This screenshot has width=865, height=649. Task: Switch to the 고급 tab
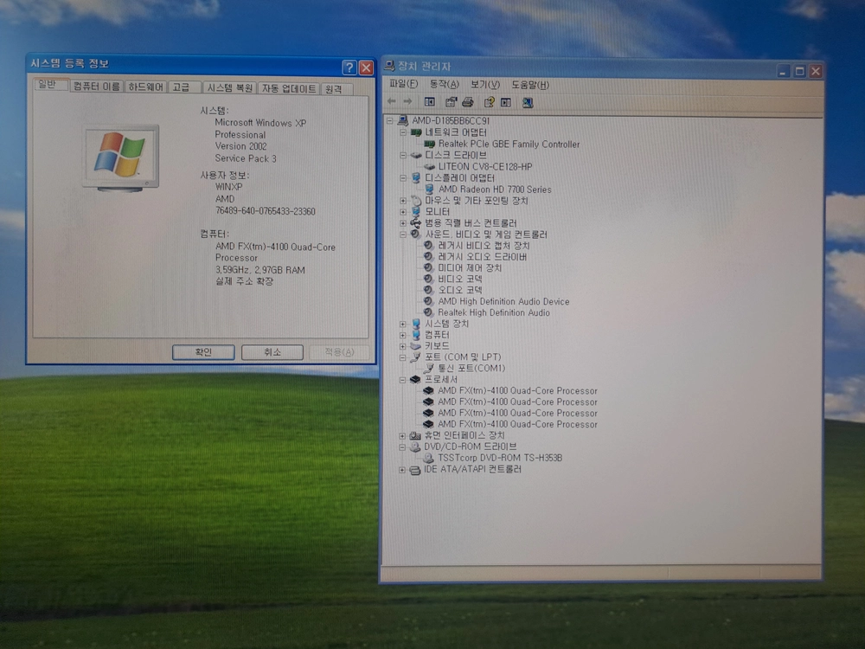184,87
